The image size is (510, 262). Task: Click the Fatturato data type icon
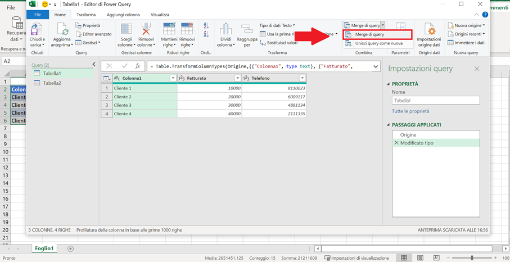(182, 78)
